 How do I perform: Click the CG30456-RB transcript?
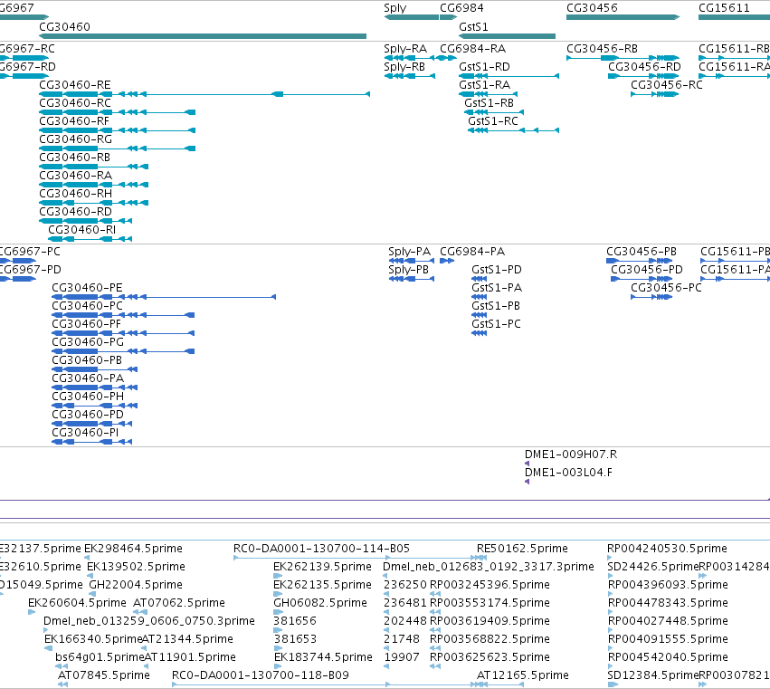click(x=623, y=58)
